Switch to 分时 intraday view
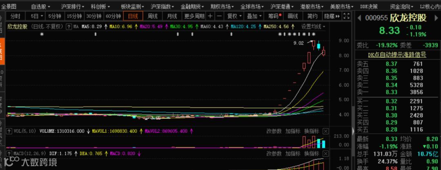 click(x=16, y=16)
